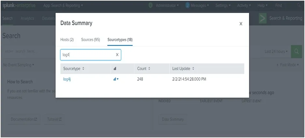Image resolution: width=305 pixels, height=138 pixels.
Task: Click the Search & Reporting title text
Action: (x=285, y=18)
